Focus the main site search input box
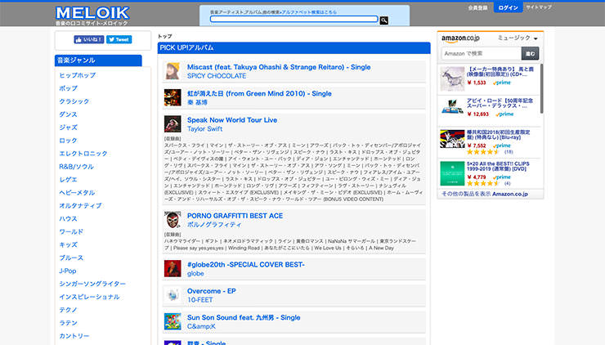The image size is (605, 345). pyautogui.click(x=294, y=19)
